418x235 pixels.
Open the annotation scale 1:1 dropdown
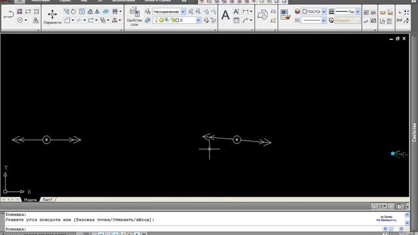pos(379,206)
